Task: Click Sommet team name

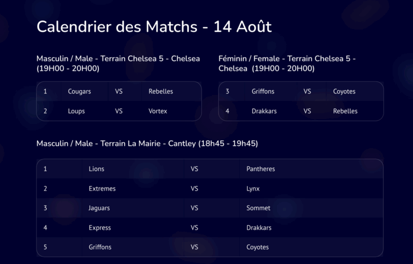Action: 258,208
